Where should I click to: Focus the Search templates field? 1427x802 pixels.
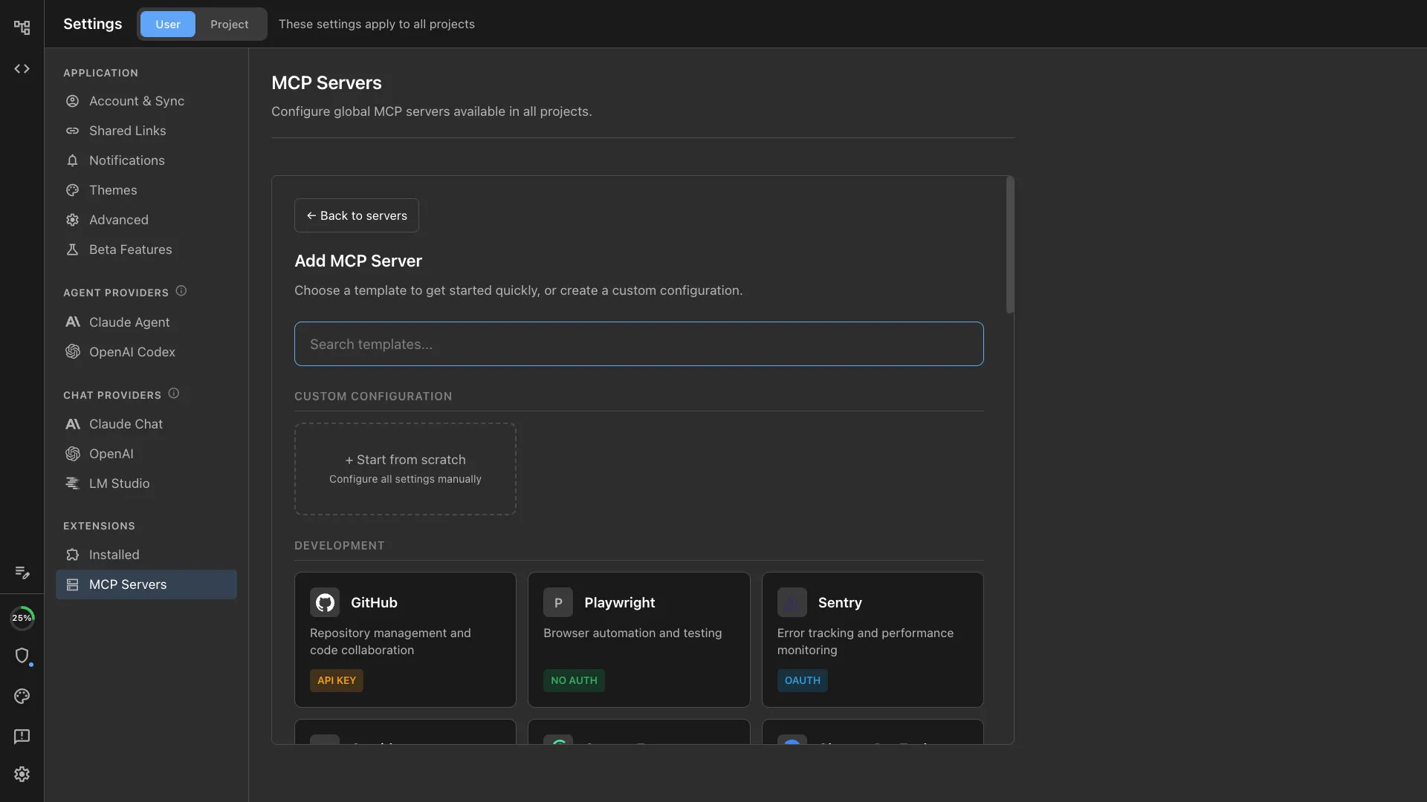tap(638, 344)
